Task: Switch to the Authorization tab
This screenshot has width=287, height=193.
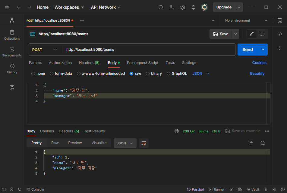Action: click(x=60, y=63)
